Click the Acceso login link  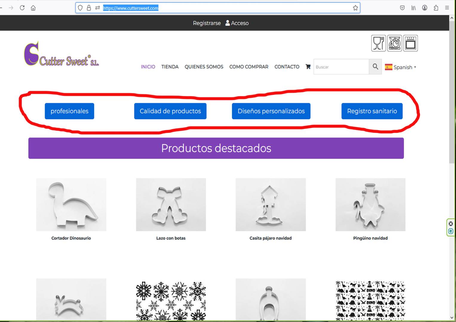pos(240,23)
